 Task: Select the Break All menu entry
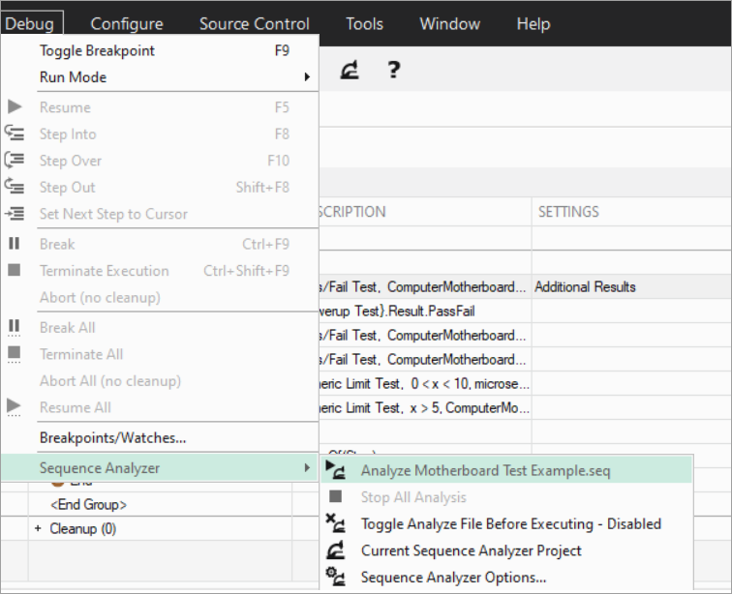(x=160, y=328)
